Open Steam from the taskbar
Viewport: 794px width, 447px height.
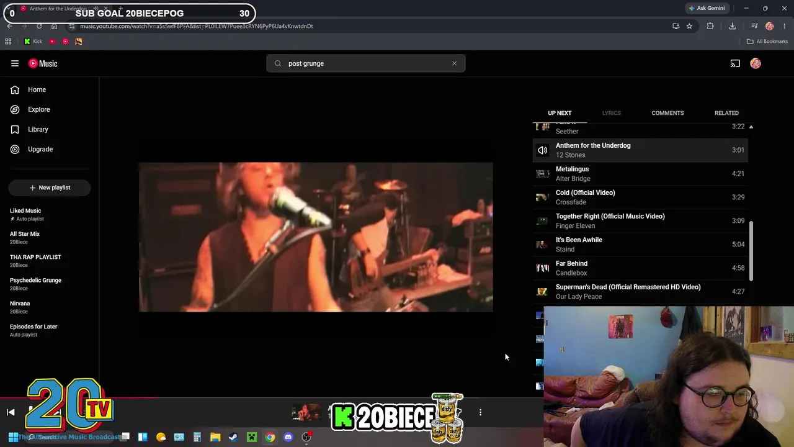pos(233,437)
